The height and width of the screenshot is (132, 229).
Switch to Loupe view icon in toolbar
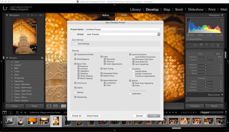point(49,106)
